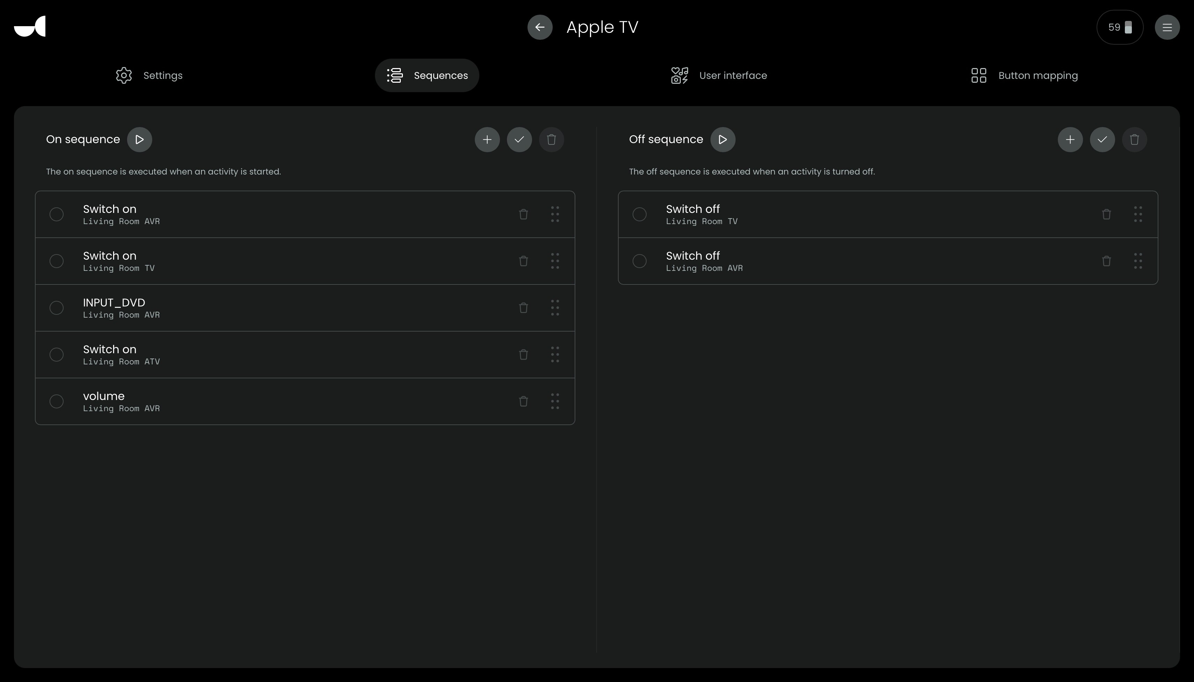Add a step to On sequence
Viewport: 1194px width, 682px height.
coord(487,140)
